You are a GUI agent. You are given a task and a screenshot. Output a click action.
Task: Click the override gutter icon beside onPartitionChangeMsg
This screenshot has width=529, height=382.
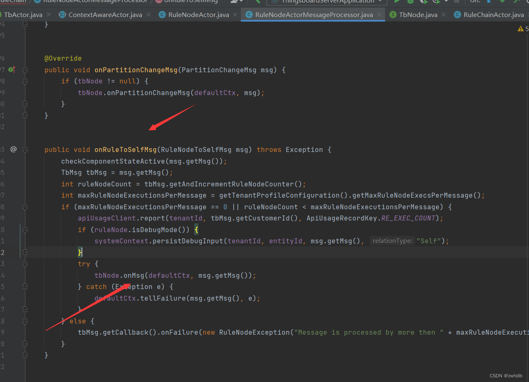(12, 70)
